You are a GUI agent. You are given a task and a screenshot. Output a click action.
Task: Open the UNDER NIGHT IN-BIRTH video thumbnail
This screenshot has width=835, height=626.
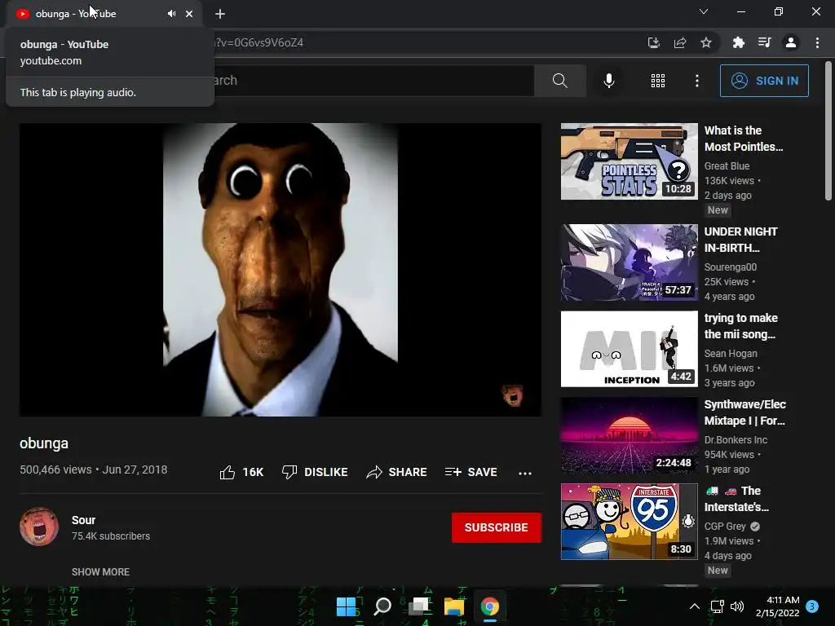coord(629,262)
